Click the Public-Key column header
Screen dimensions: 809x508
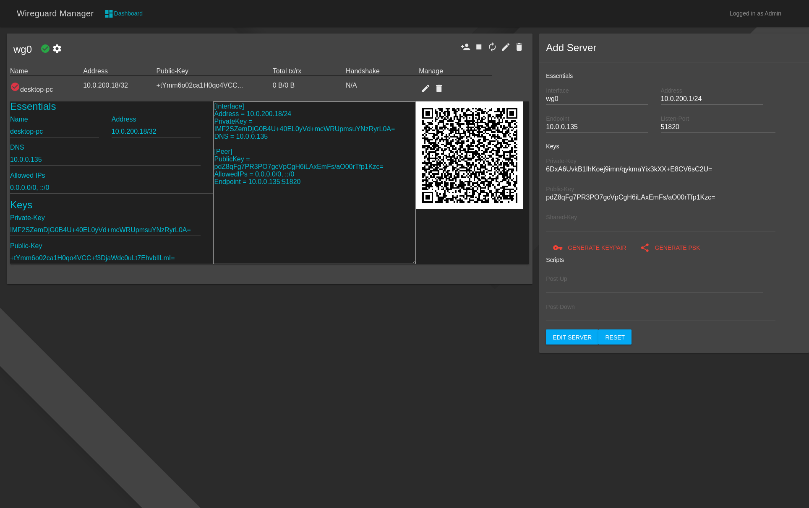click(172, 71)
